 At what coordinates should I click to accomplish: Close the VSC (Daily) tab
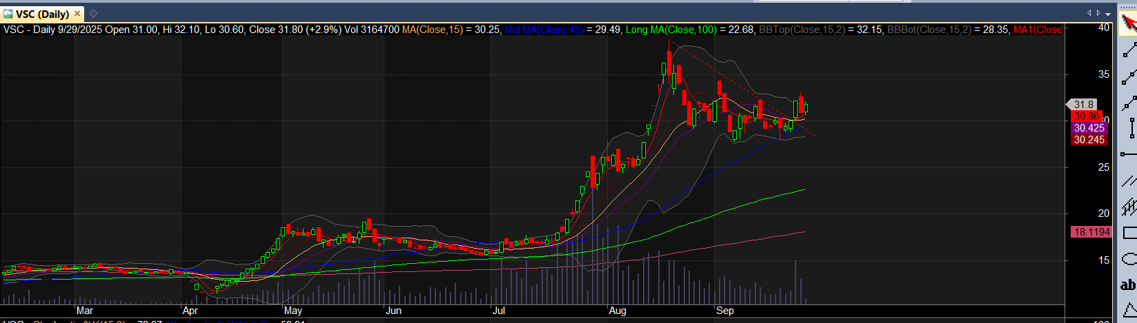(x=77, y=13)
